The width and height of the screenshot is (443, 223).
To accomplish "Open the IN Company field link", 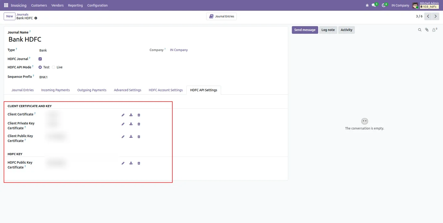I will click(179, 50).
